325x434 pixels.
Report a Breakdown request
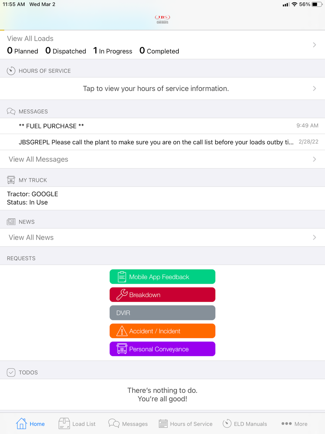coord(162,295)
